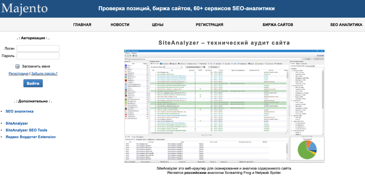
Task: Click the Запомнить меня label text
Action: [36, 66]
